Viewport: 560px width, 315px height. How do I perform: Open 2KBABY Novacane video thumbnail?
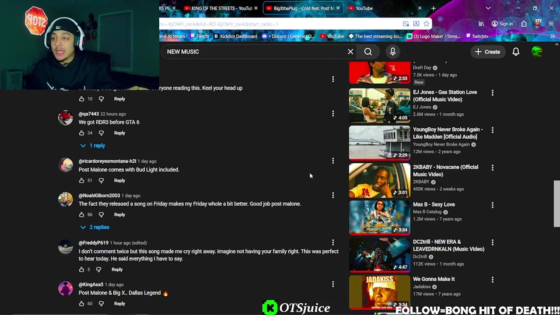[380, 180]
